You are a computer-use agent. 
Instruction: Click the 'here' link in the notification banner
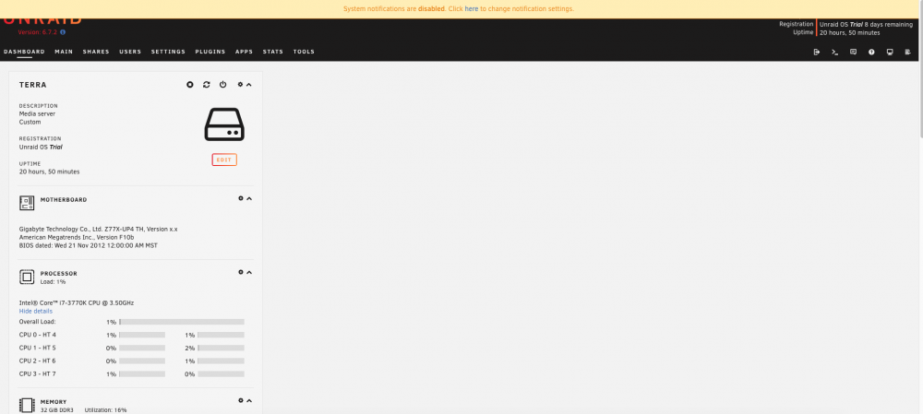472,9
